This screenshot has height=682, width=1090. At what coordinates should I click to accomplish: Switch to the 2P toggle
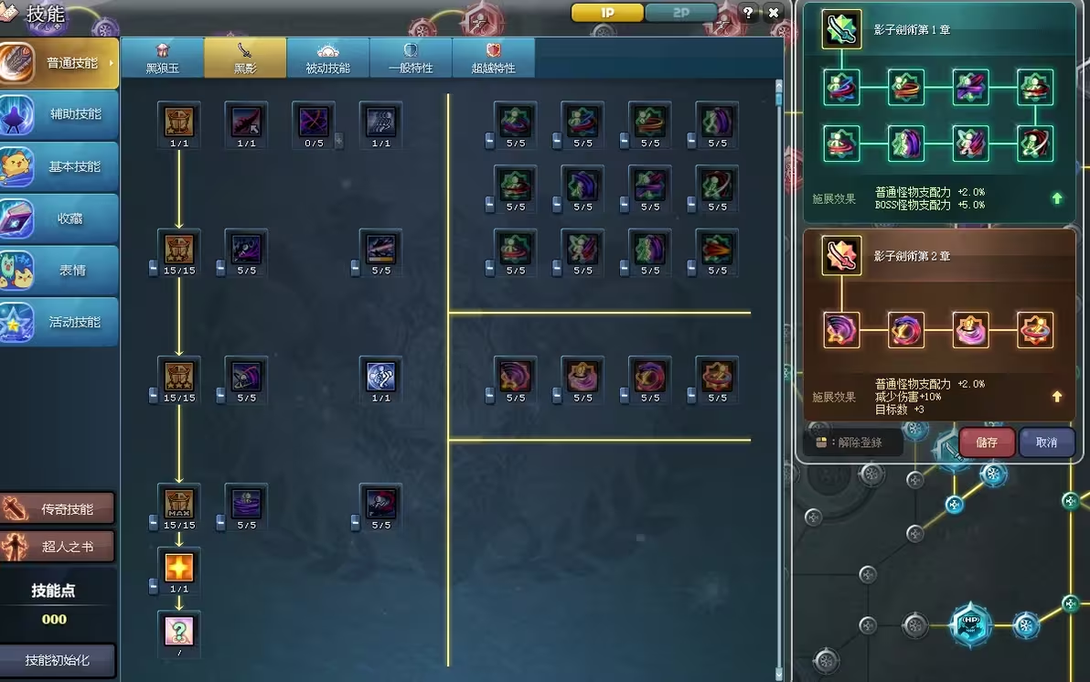680,13
